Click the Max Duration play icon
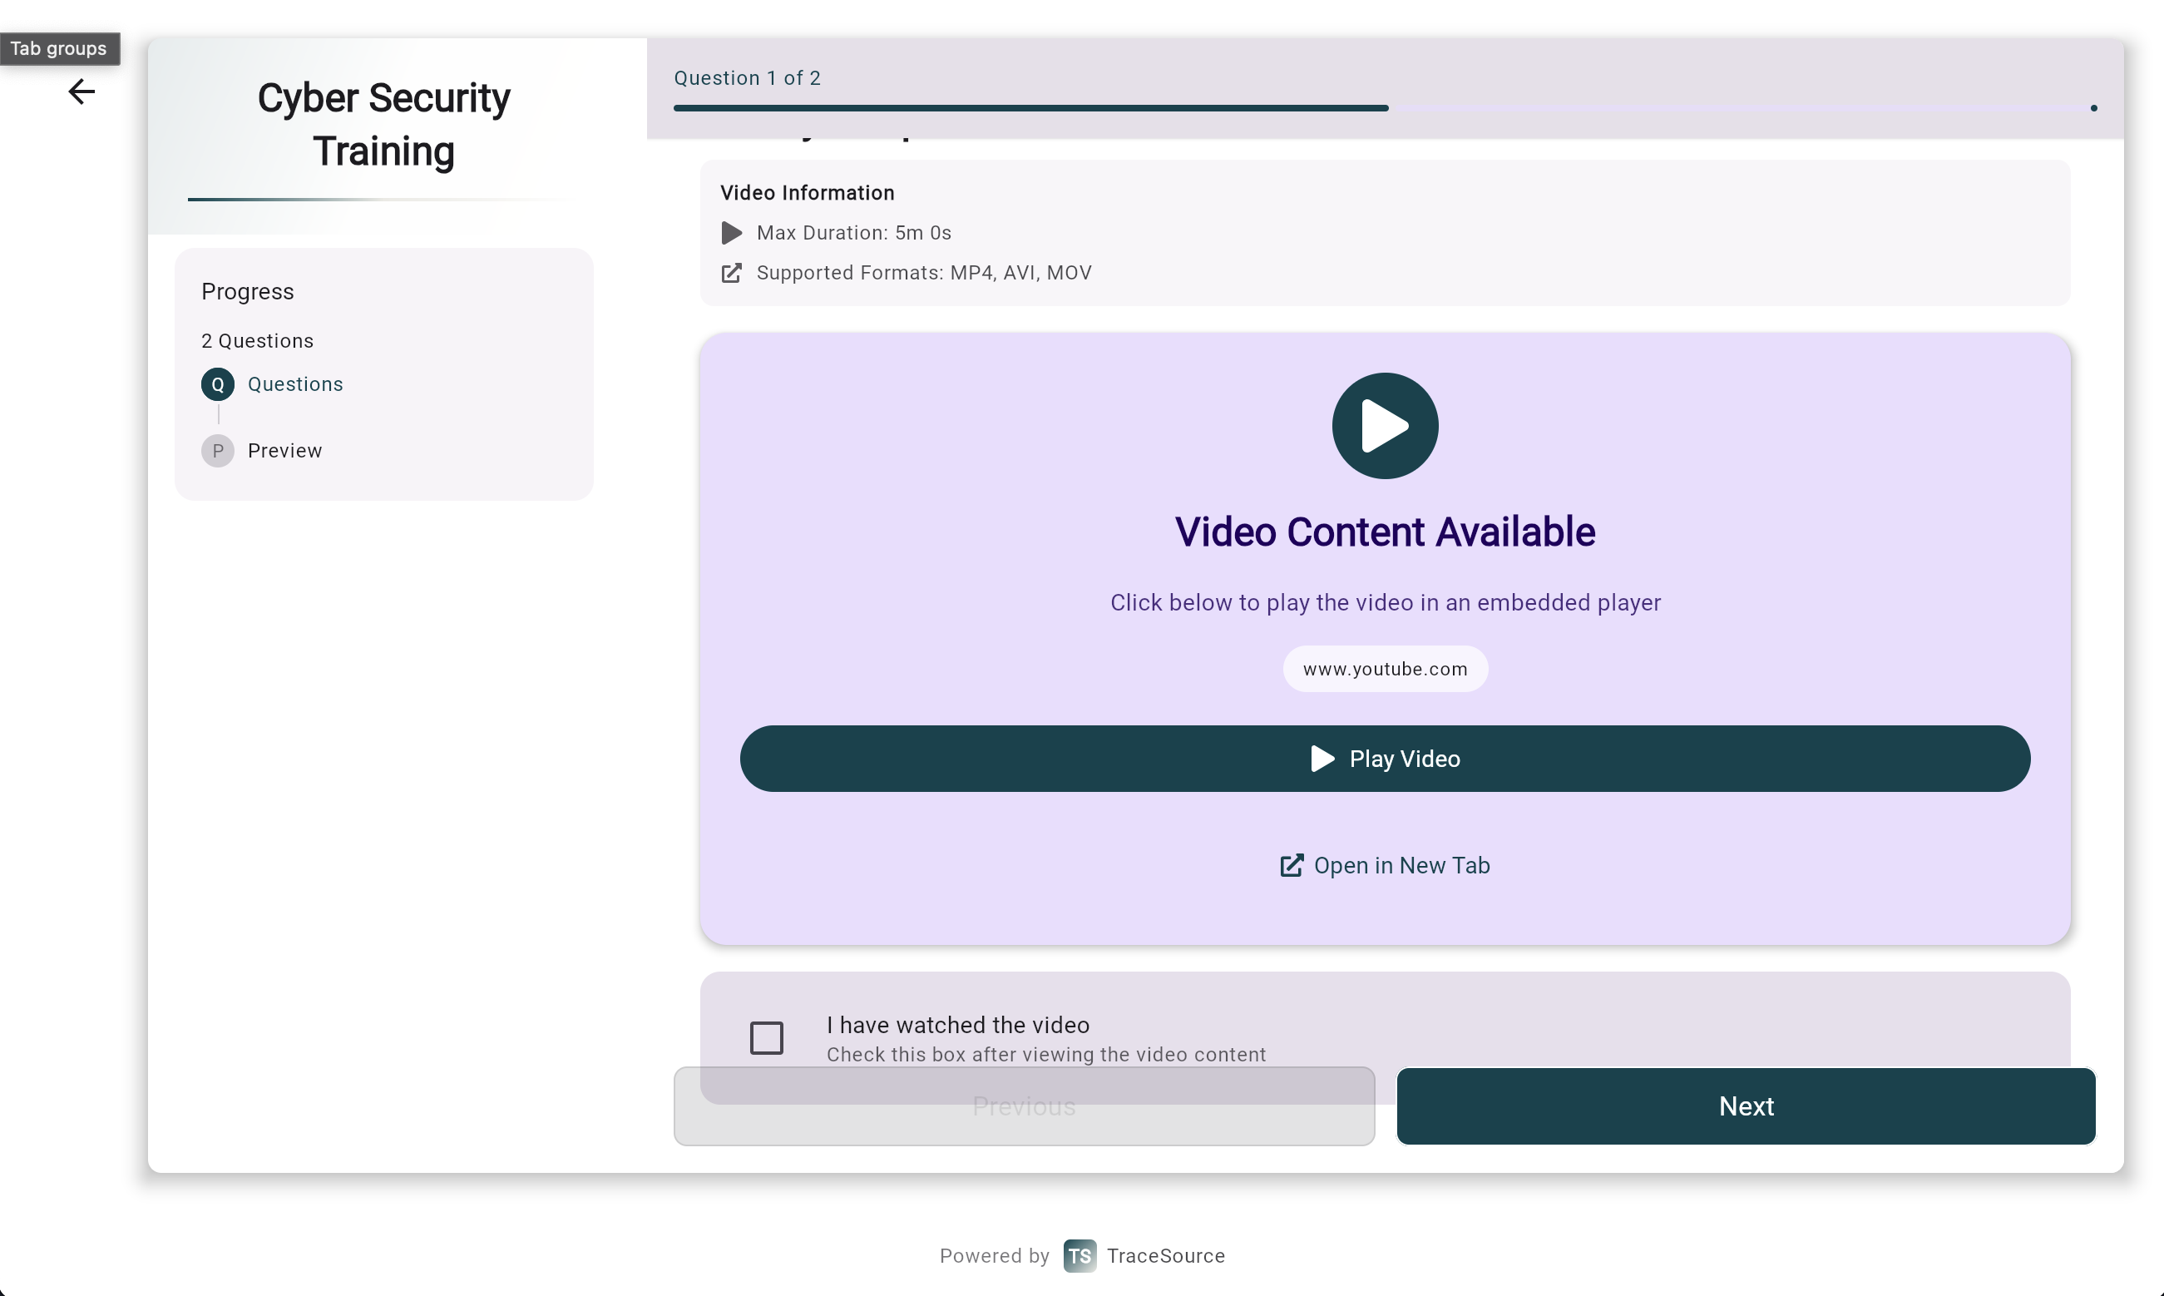The image size is (2164, 1296). pyautogui.click(x=732, y=233)
